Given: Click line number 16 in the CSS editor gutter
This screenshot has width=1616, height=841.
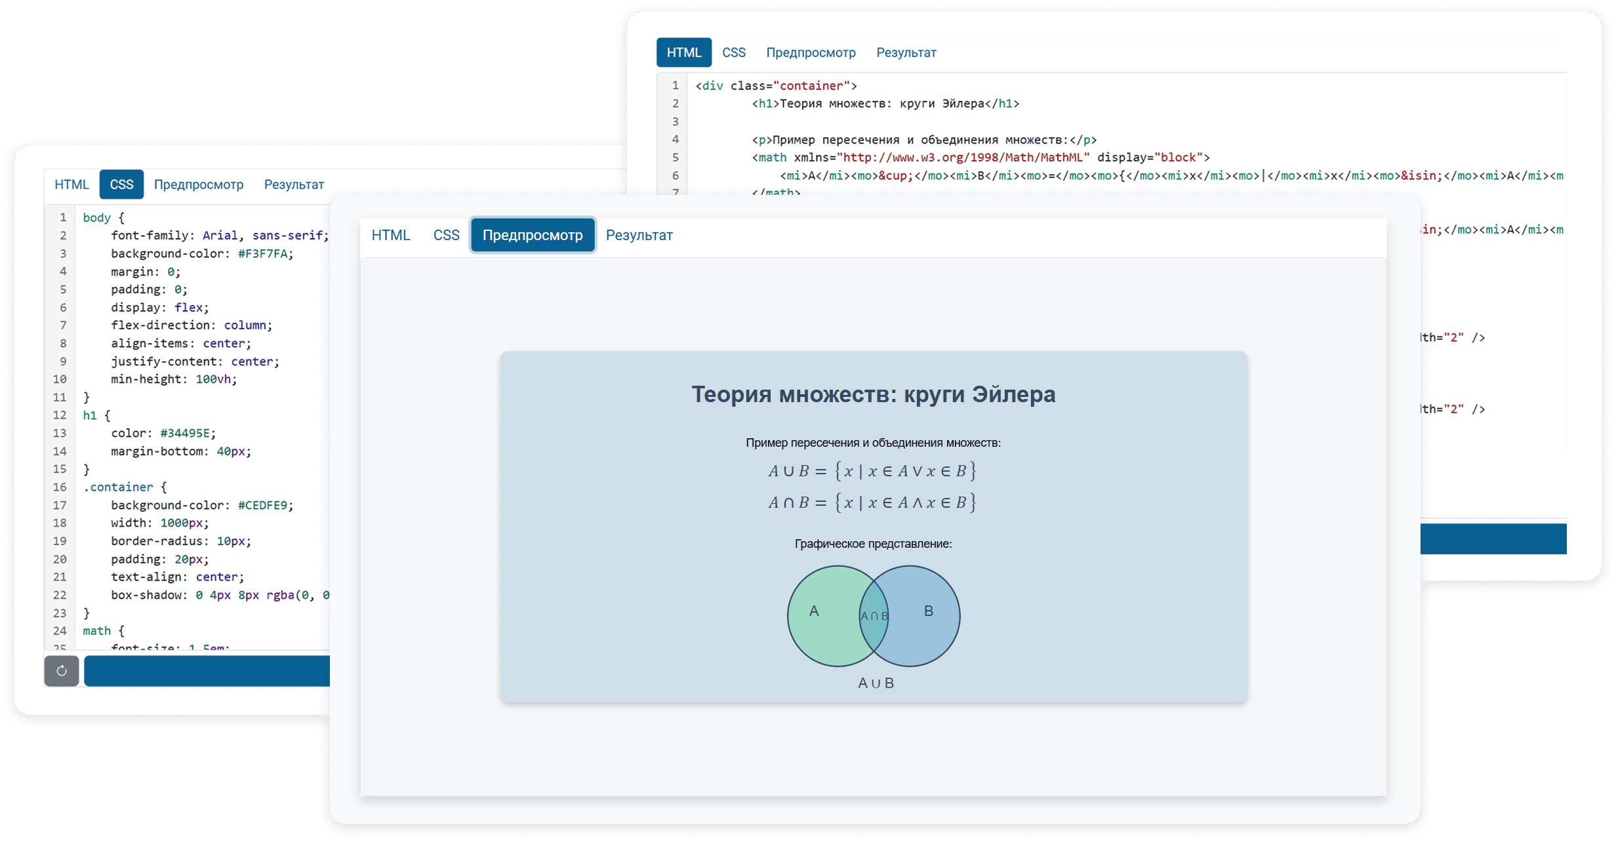Looking at the screenshot, I should (60, 487).
